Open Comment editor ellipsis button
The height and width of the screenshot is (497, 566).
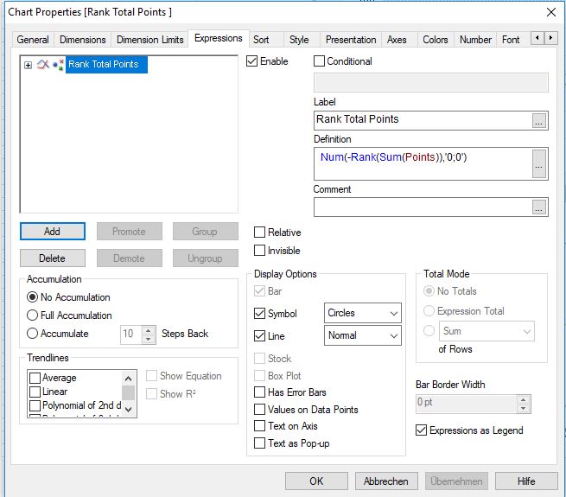pos(539,207)
